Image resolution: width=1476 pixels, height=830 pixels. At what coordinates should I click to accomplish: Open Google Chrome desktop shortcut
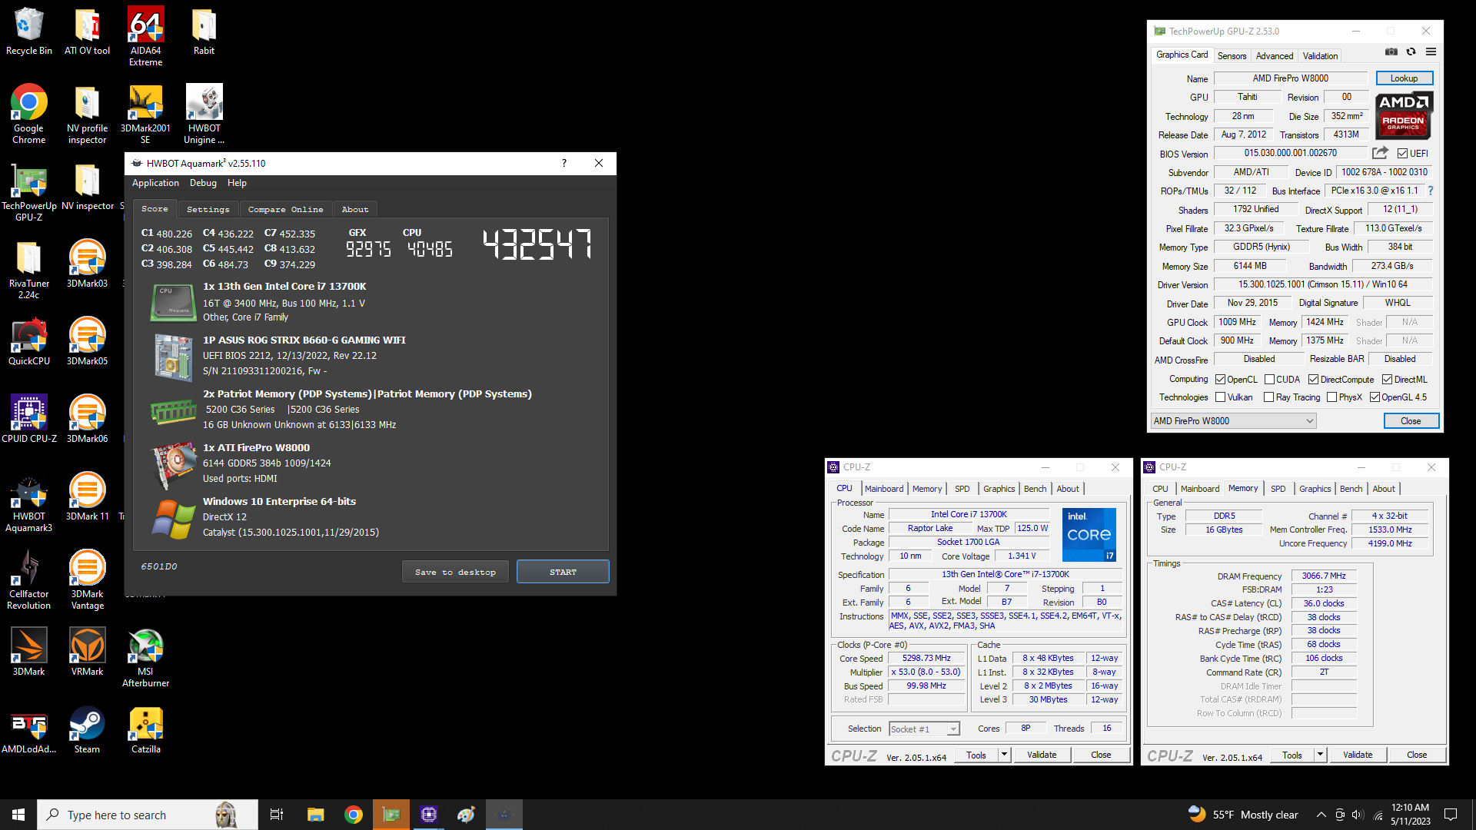pyautogui.click(x=29, y=114)
